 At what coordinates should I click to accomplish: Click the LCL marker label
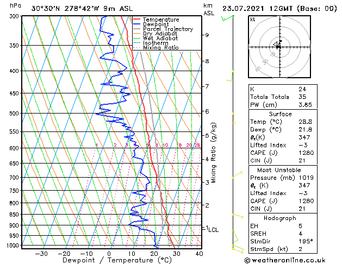click(213, 230)
